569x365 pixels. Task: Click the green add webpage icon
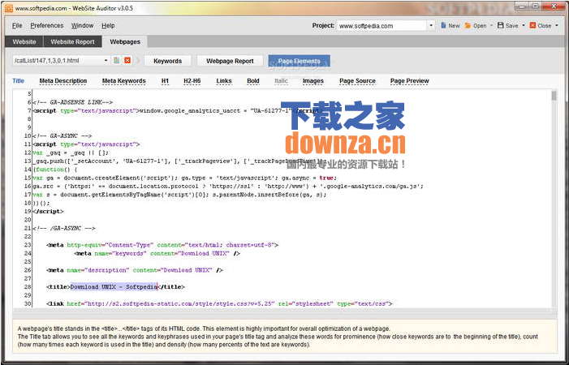tap(117, 60)
